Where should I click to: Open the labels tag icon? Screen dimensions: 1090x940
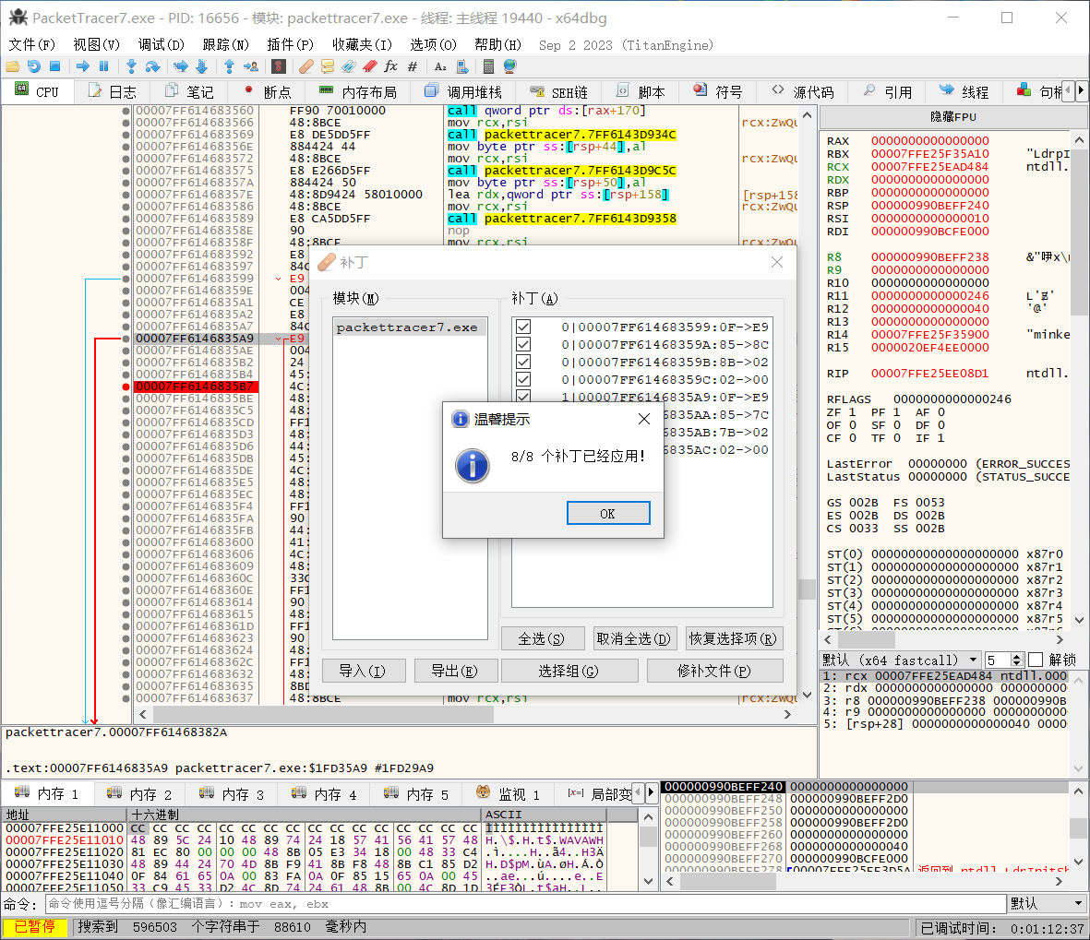[x=348, y=66]
